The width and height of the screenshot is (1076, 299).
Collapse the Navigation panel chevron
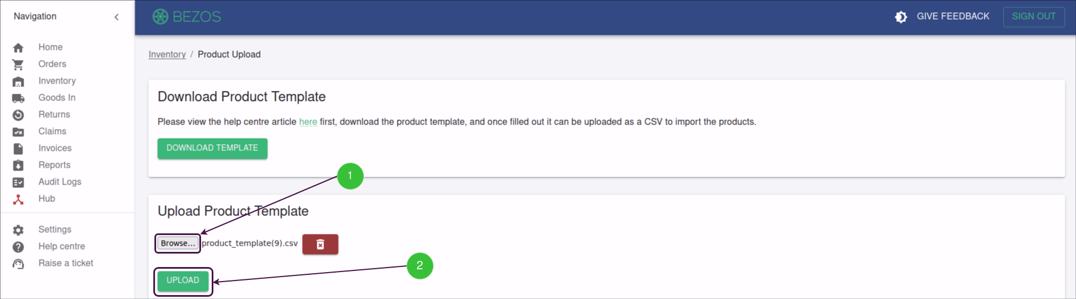[x=116, y=17]
